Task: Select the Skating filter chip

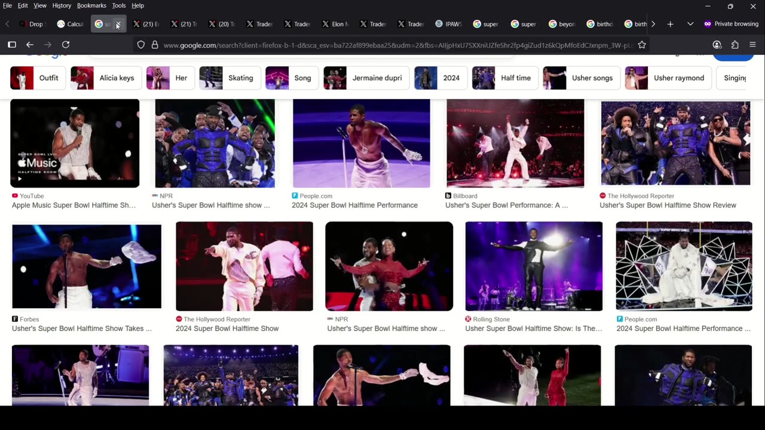Action: (229, 78)
